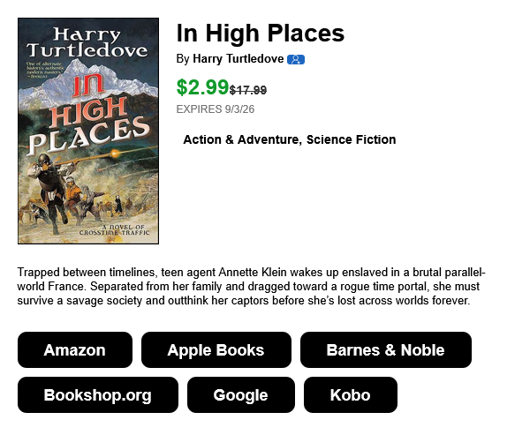The width and height of the screenshot is (530, 435).
Task: Browse the Action & Adventure category
Action: click(x=240, y=139)
